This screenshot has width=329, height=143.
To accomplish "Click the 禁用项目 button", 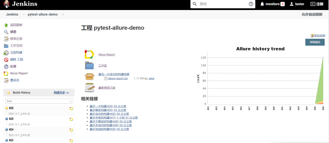I will 315,42.
